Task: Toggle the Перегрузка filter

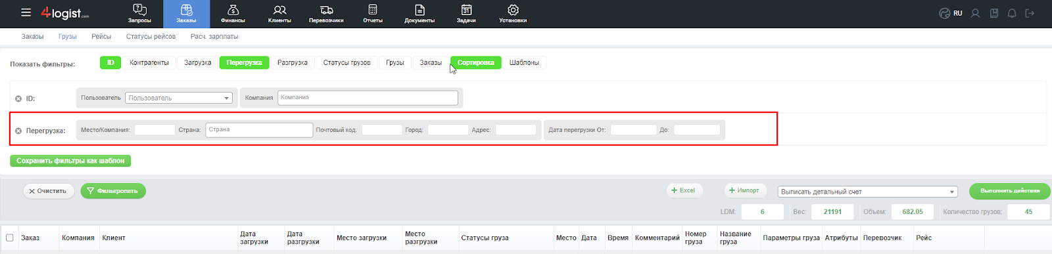Action: (x=244, y=62)
